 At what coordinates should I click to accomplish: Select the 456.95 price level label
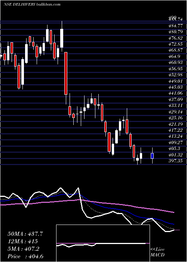click(x=175, y=69)
